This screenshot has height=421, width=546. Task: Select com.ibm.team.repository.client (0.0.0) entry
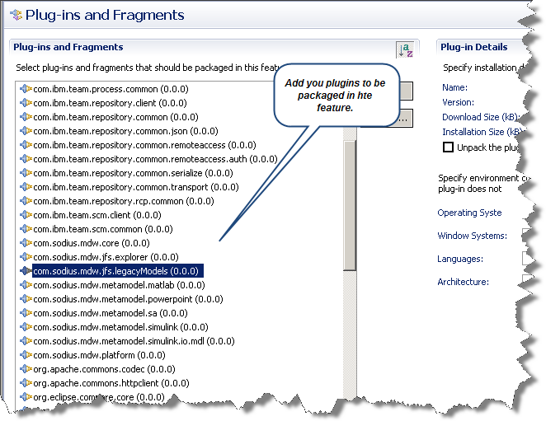pos(110,103)
